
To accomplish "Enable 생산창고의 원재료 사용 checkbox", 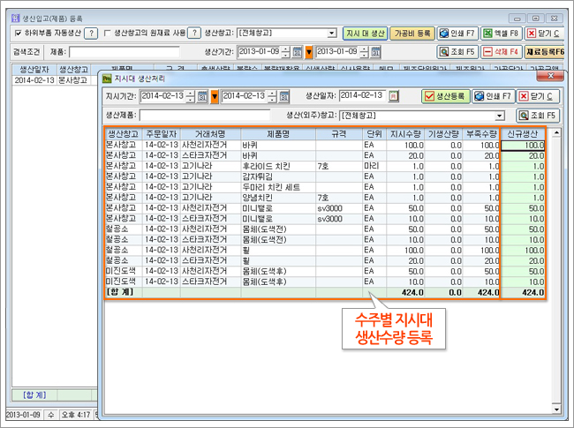I will pyautogui.click(x=107, y=34).
